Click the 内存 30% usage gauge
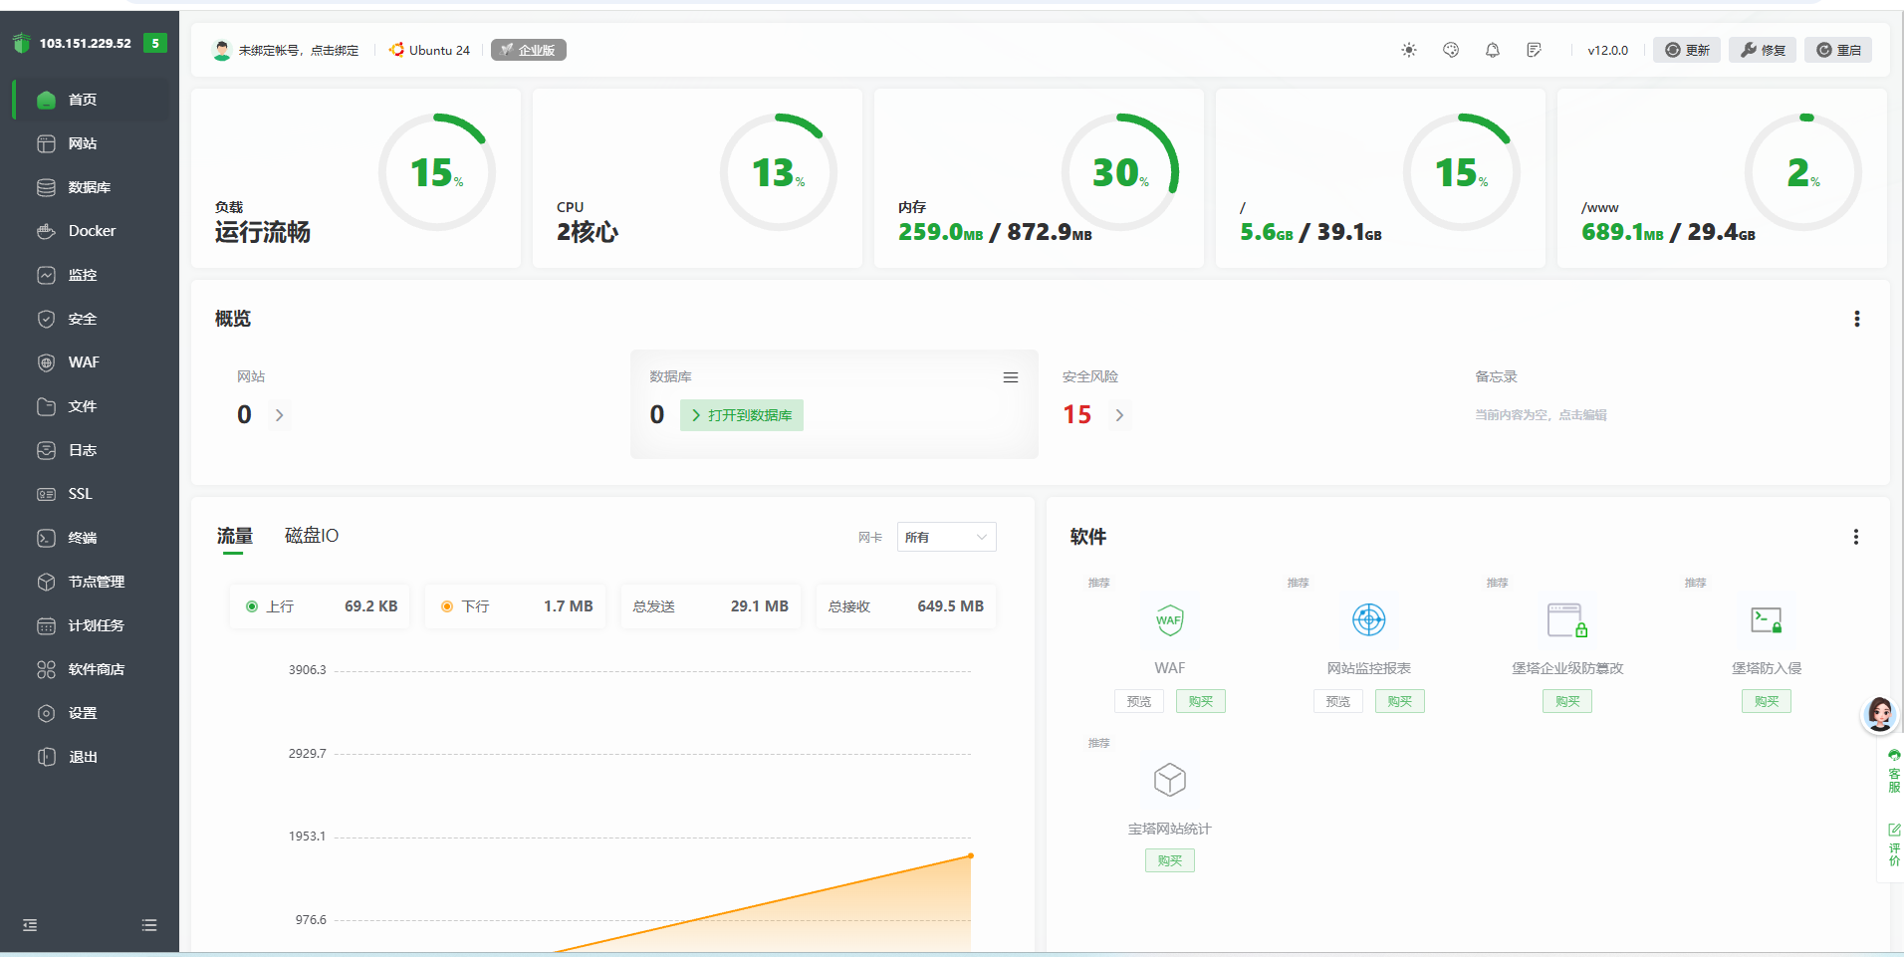Screen dimensions: 1904x957 [1120, 172]
